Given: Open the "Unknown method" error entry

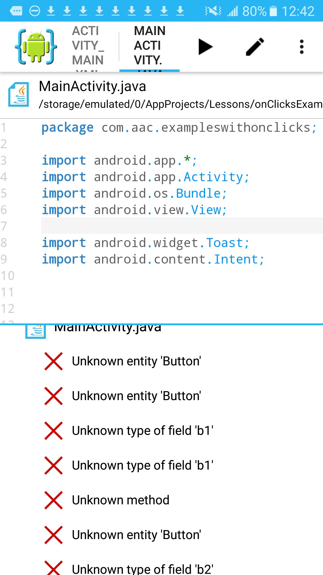Looking at the screenshot, I should [121, 500].
